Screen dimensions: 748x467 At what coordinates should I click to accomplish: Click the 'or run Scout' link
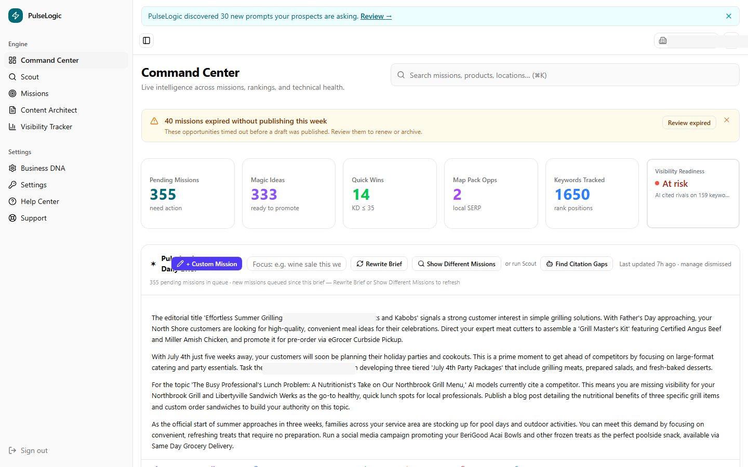click(521, 264)
